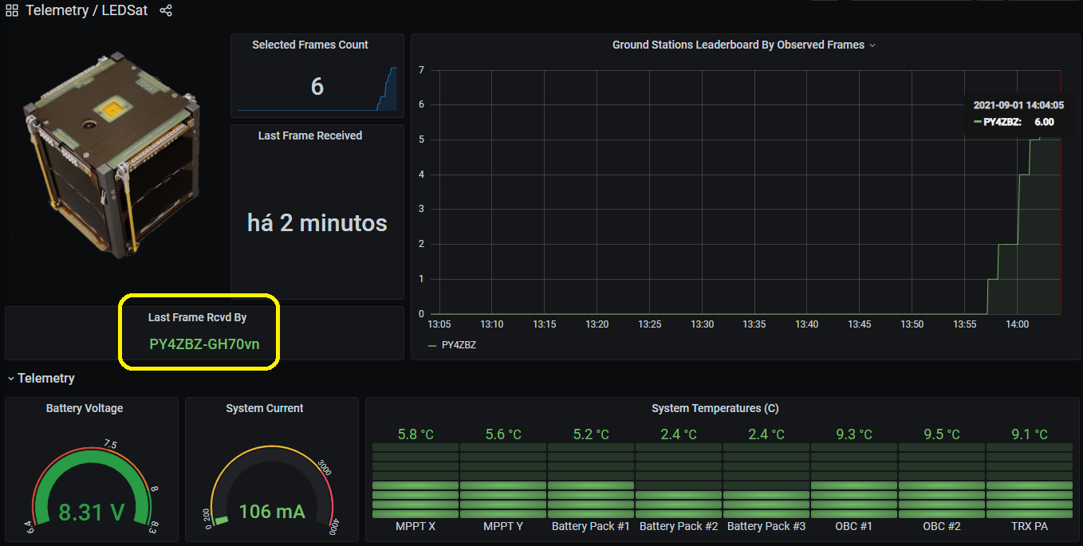The height and width of the screenshot is (546, 1083).
Task: Click the 9.5 °C OBC #2 reading
Action: [x=942, y=434]
